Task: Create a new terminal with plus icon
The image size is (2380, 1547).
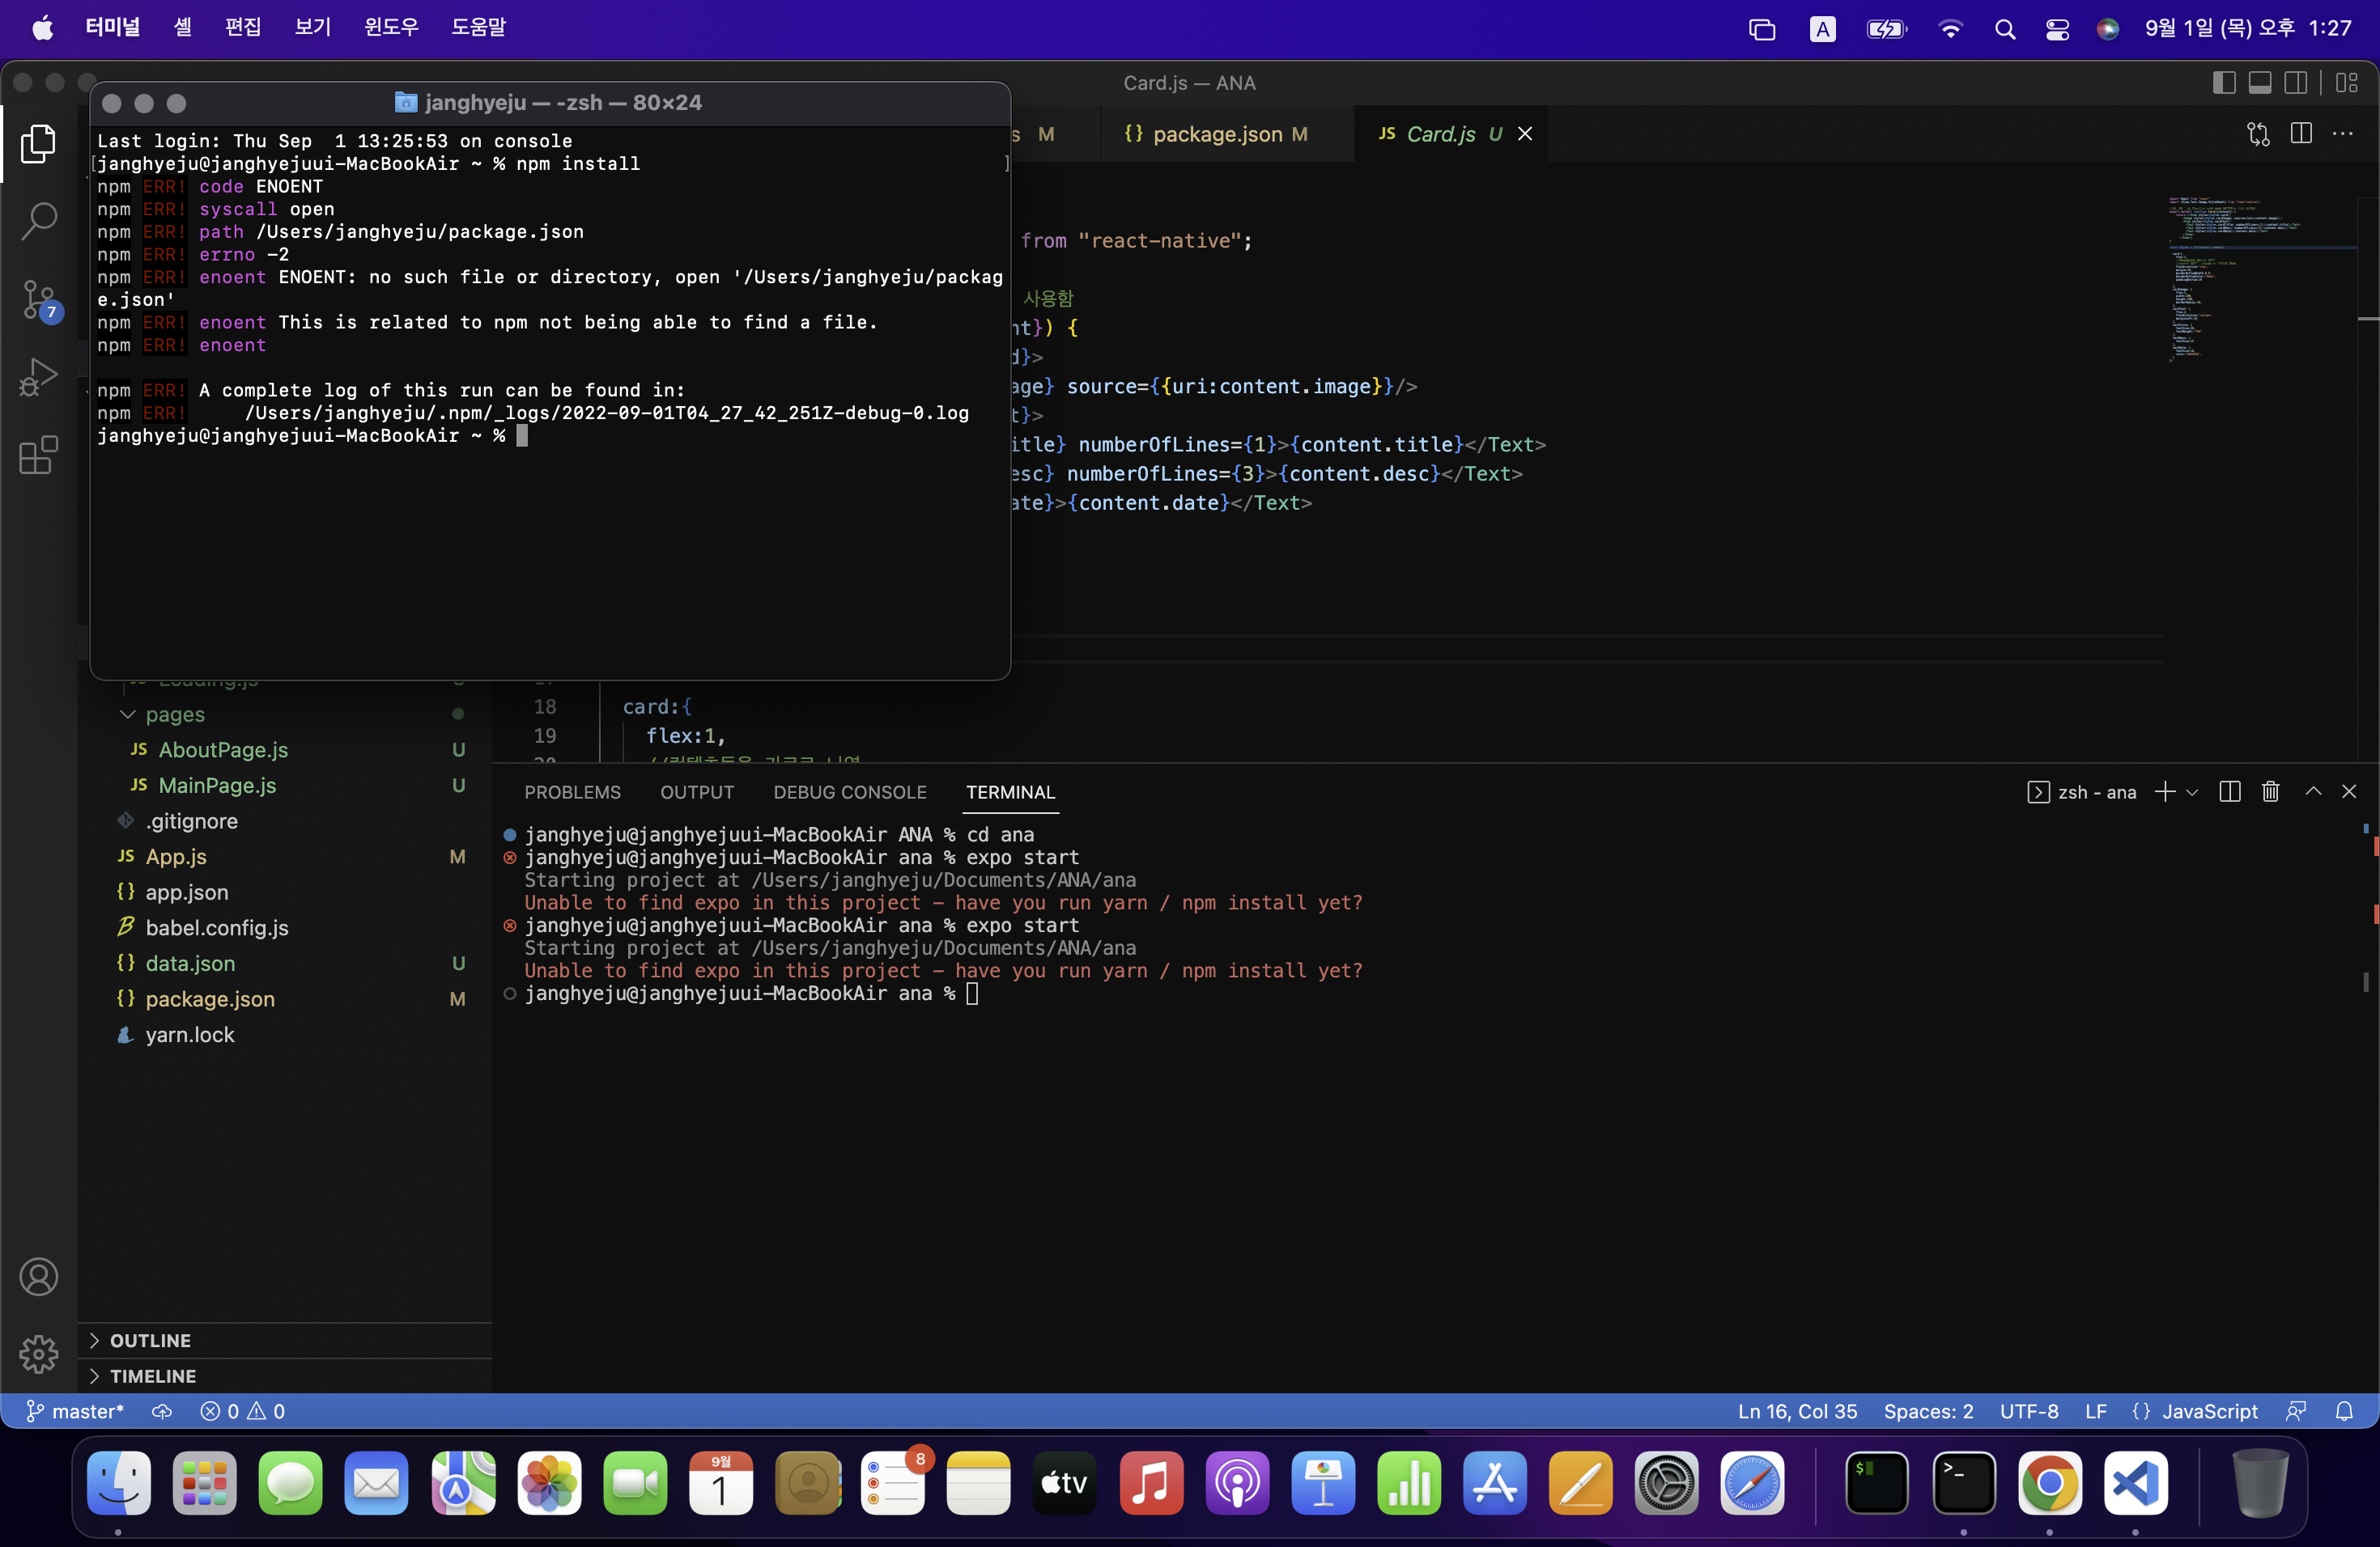Action: 2164,792
